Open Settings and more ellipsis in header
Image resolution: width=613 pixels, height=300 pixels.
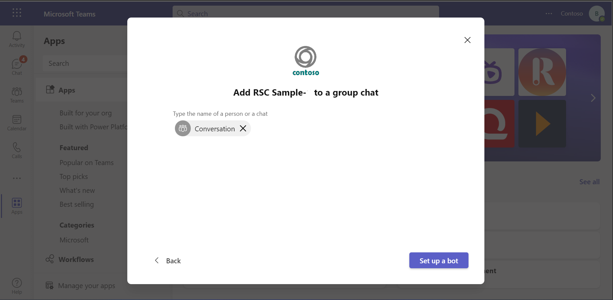point(549,14)
